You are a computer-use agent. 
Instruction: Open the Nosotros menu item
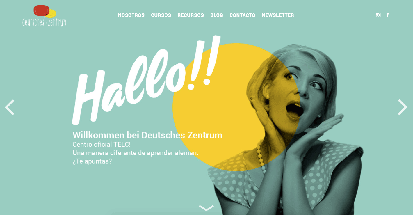click(x=131, y=15)
